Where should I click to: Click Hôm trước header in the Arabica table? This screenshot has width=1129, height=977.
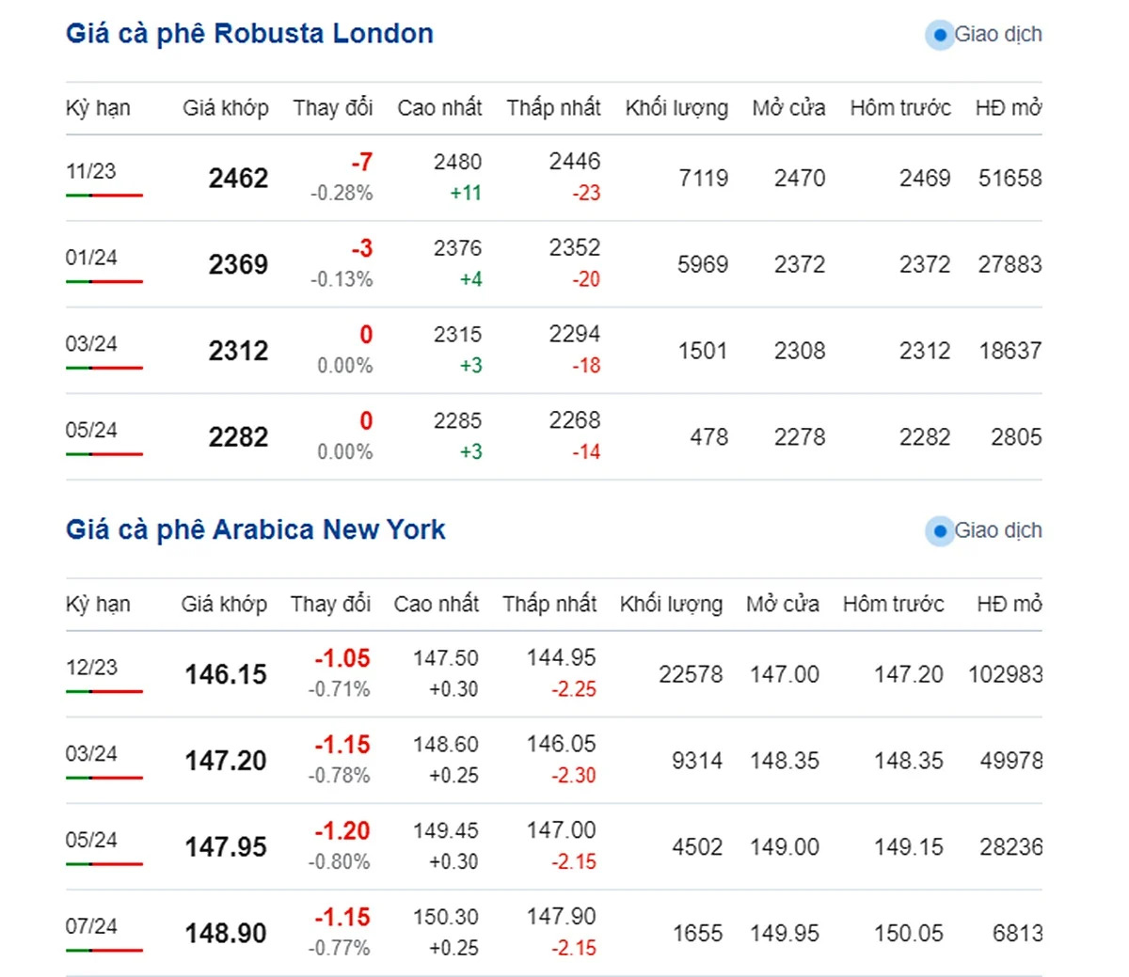click(893, 604)
